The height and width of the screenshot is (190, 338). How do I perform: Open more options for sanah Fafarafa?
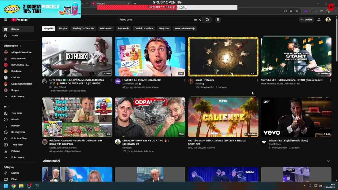point(257,80)
